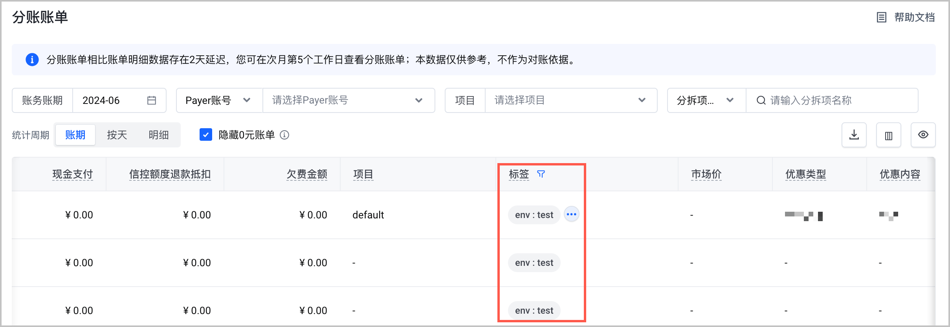This screenshot has width=950, height=327.
Task: Click info icon next to 隐藏0元账单
Action: pos(284,135)
